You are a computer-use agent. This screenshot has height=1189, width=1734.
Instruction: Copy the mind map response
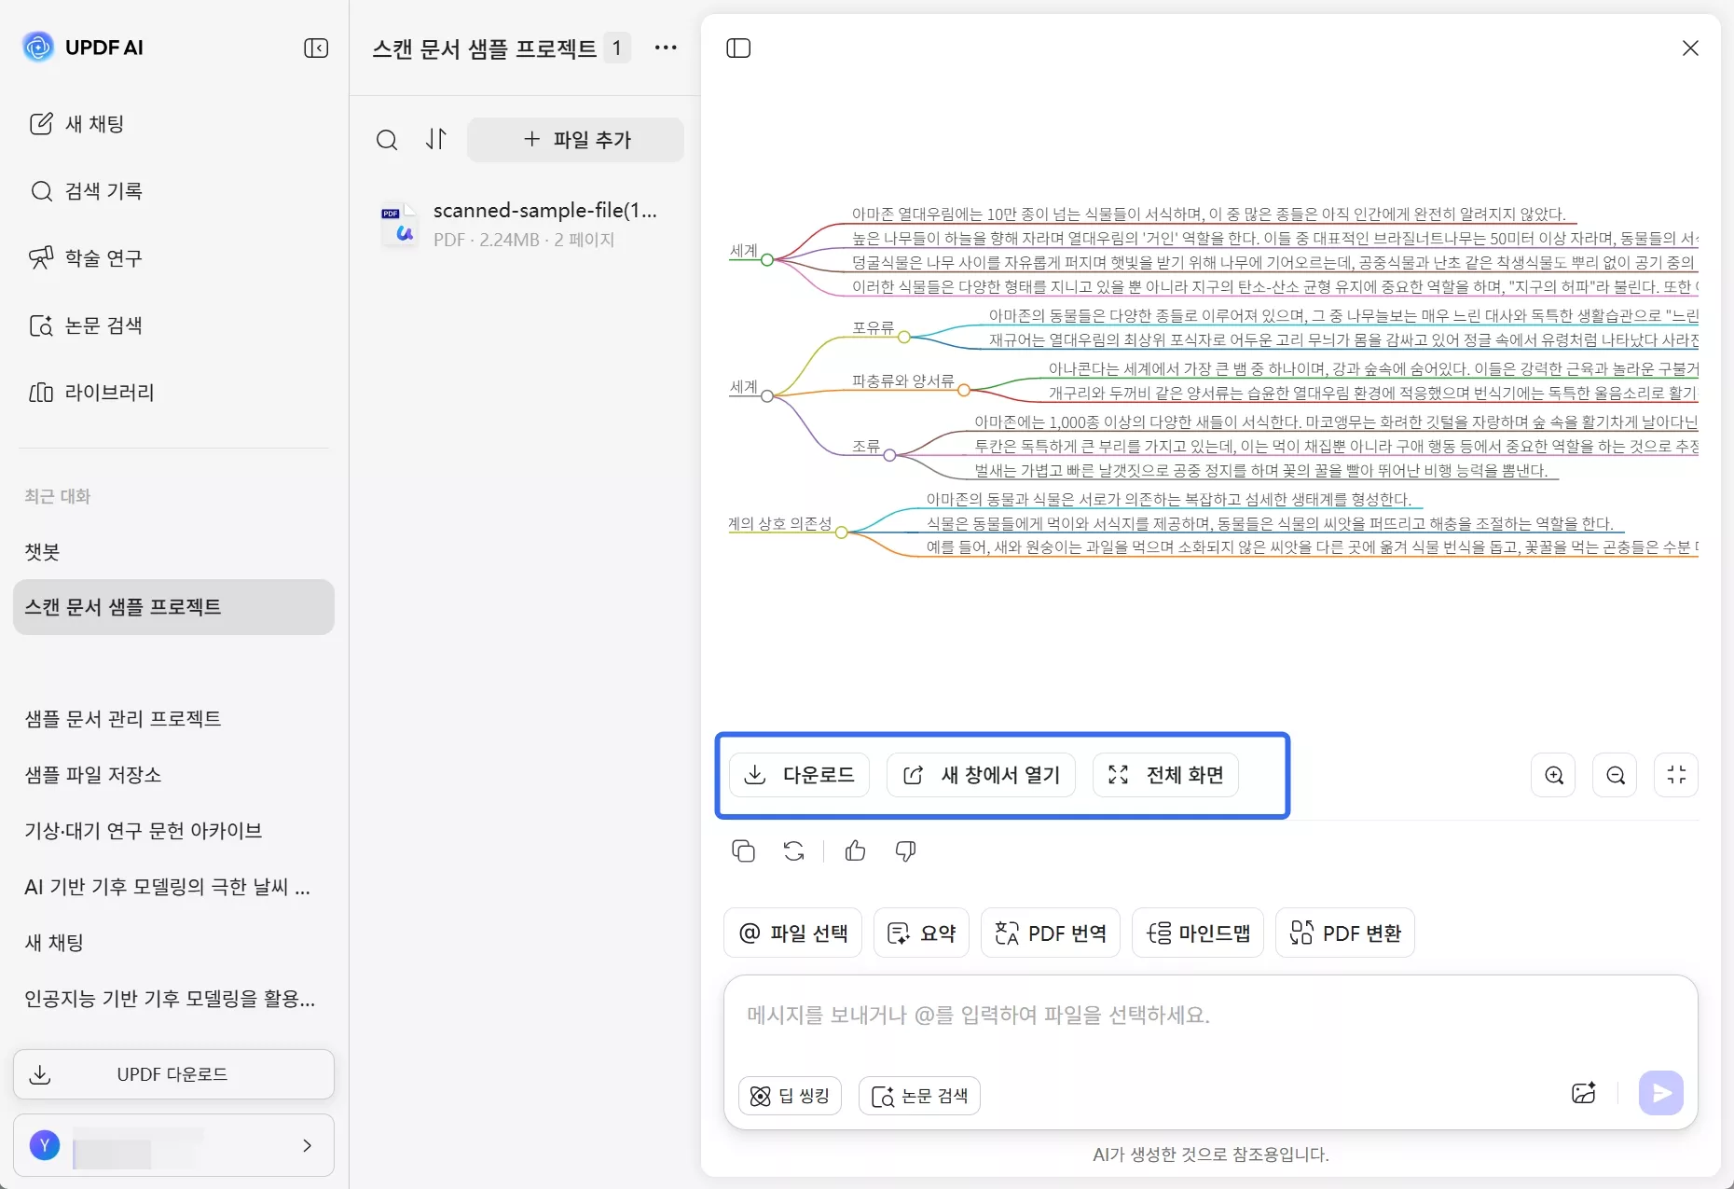point(743,850)
